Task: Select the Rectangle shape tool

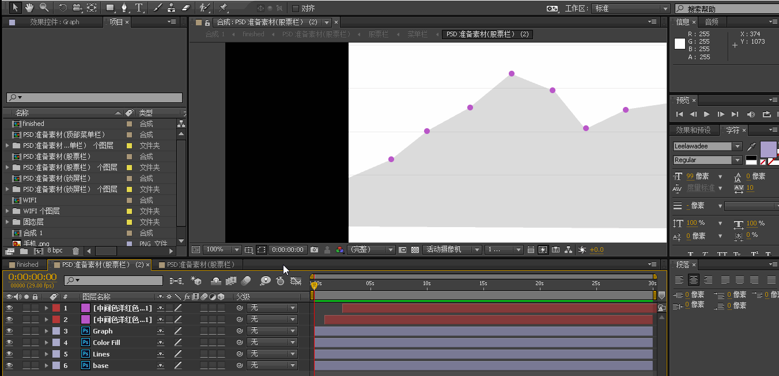Action: tap(111, 7)
